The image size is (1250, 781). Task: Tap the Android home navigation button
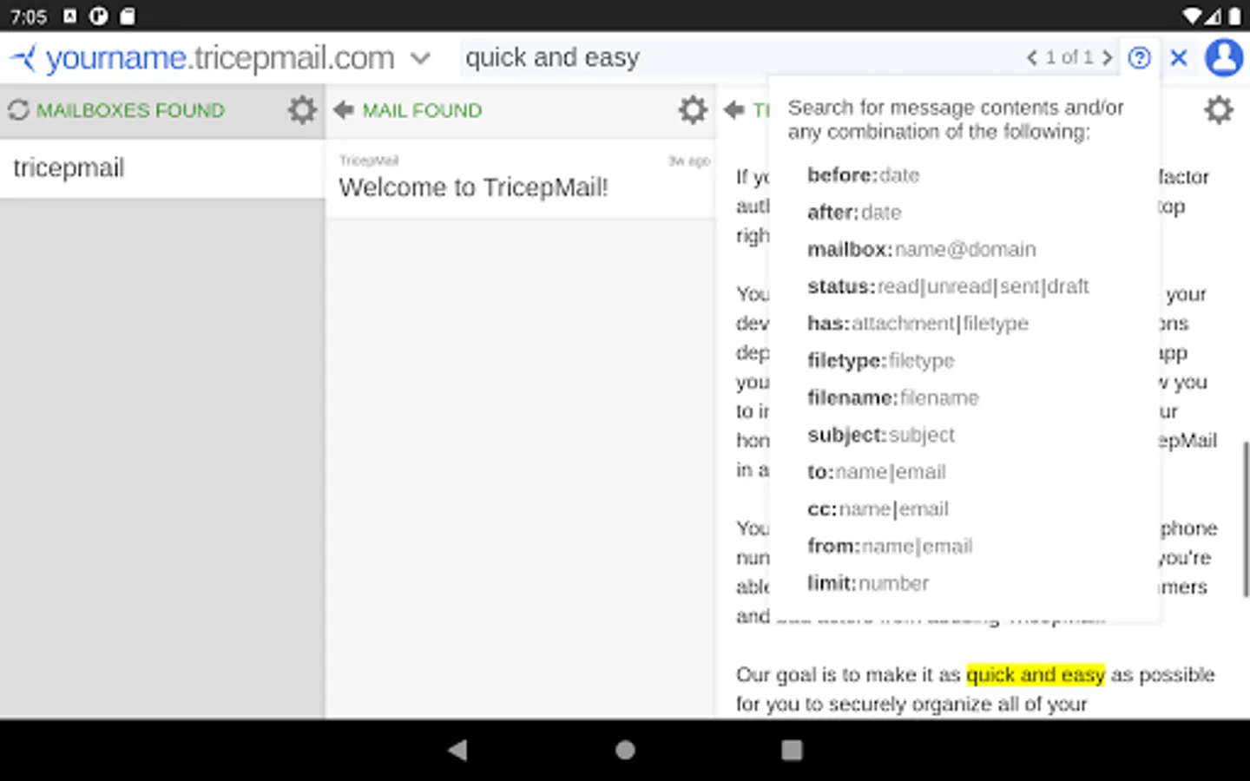pos(625,750)
